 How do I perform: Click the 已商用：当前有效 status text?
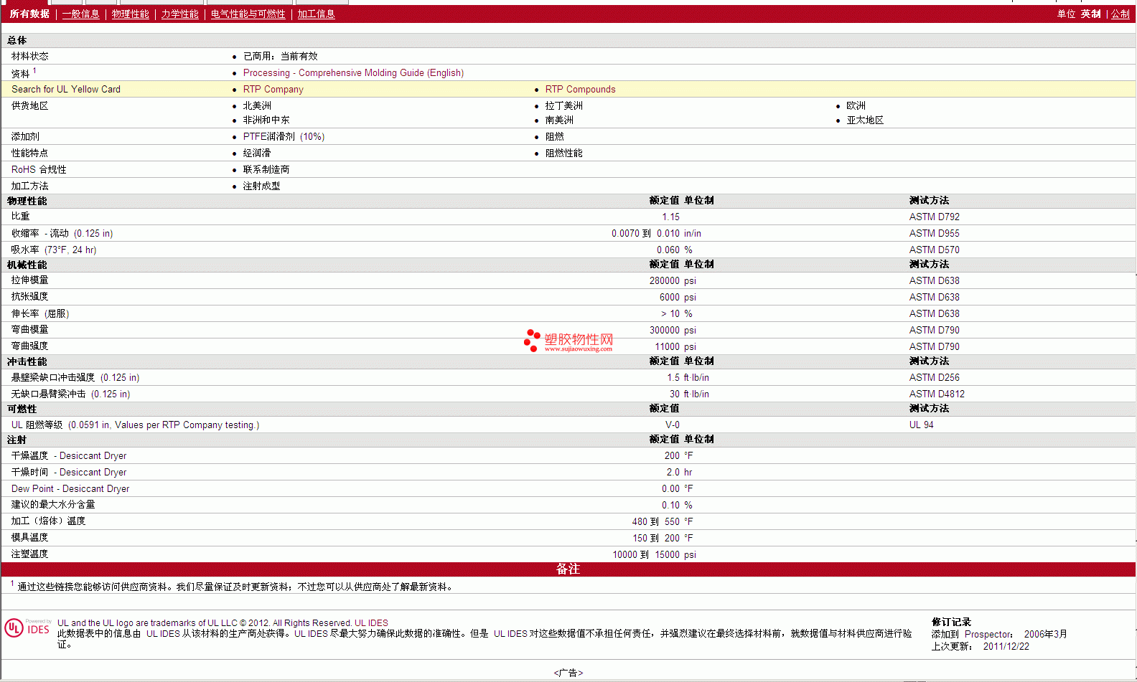pos(280,56)
